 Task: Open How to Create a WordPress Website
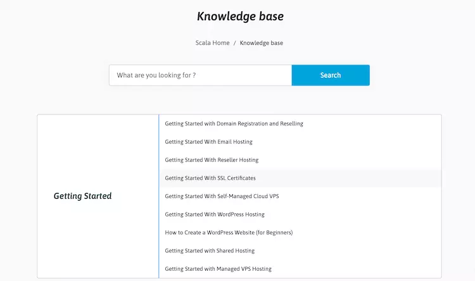[x=229, y=232]
